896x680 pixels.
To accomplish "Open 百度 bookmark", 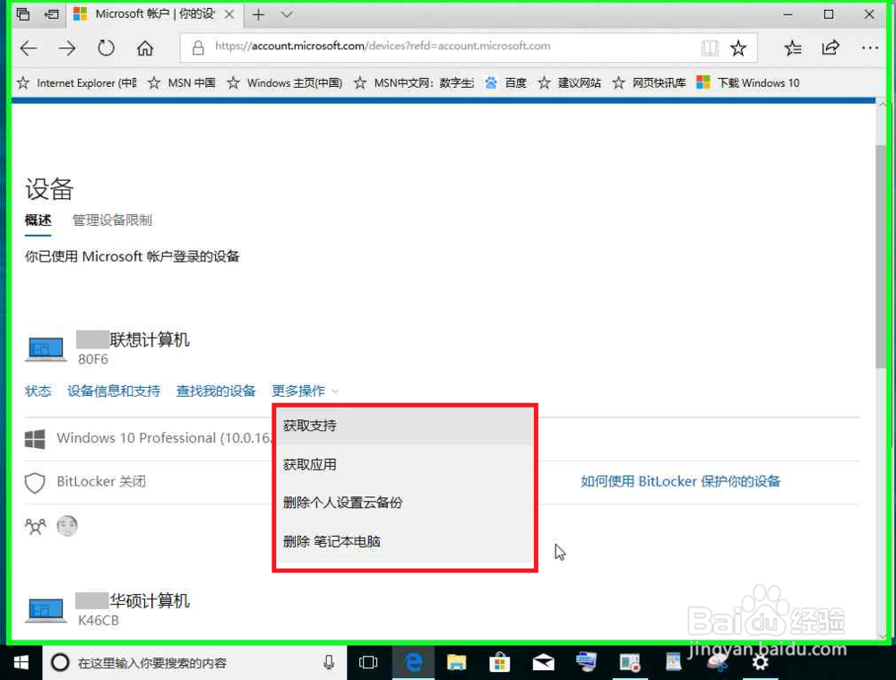I will (505, 82).
